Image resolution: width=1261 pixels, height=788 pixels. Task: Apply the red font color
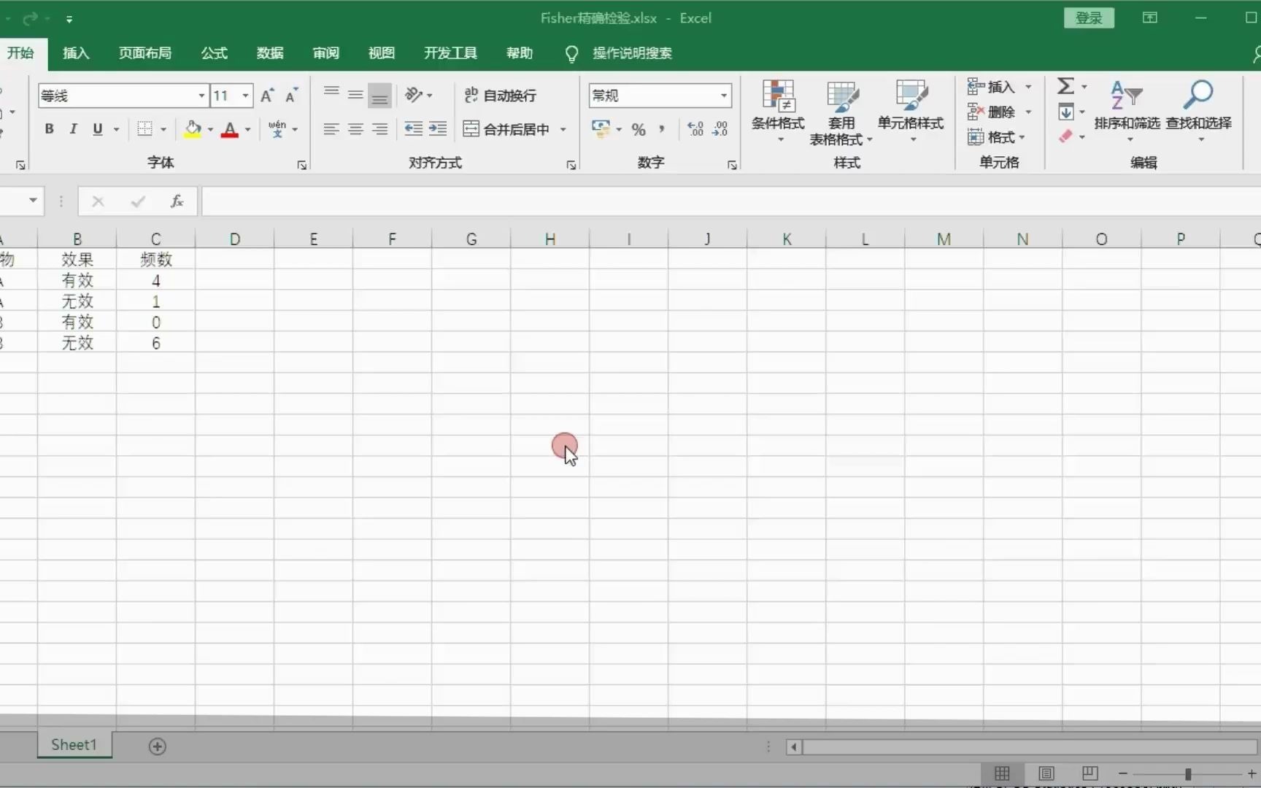click(x=230, y=129)
